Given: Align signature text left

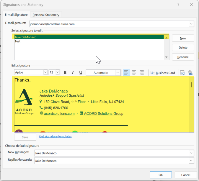Looking at the screenshot, I should click(x=126, y=73).
